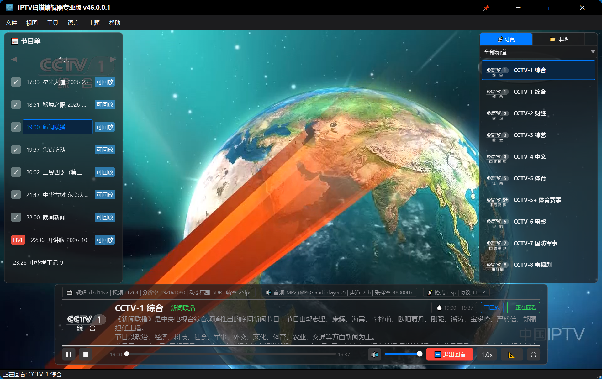Toggle checkbox for 22:00 晚间新闻
Image resolution: width=602 pixels, height=379 pixels.
coord(16,217)
